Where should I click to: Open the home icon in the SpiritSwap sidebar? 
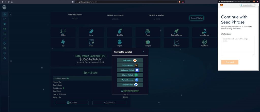click(x=5, y=14)
